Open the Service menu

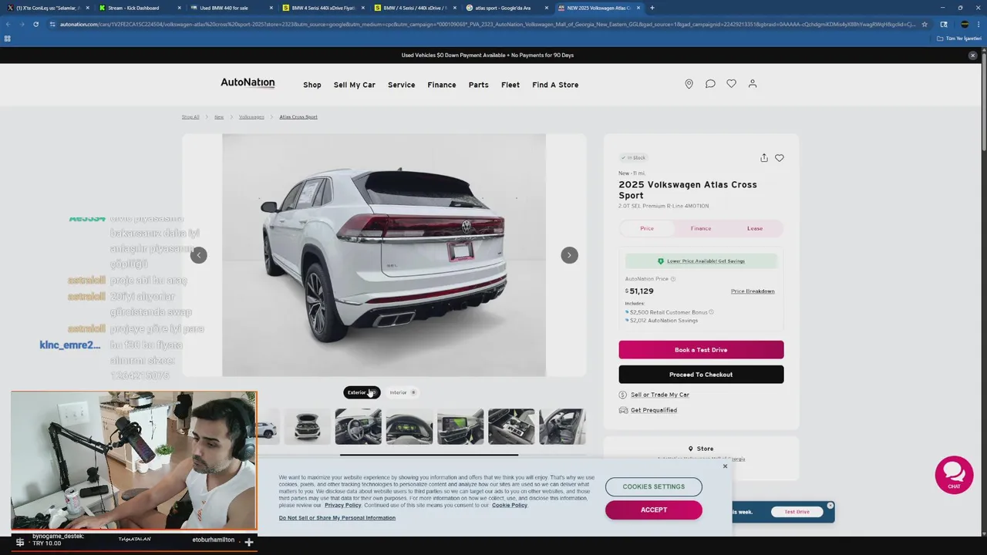[401, 85]
